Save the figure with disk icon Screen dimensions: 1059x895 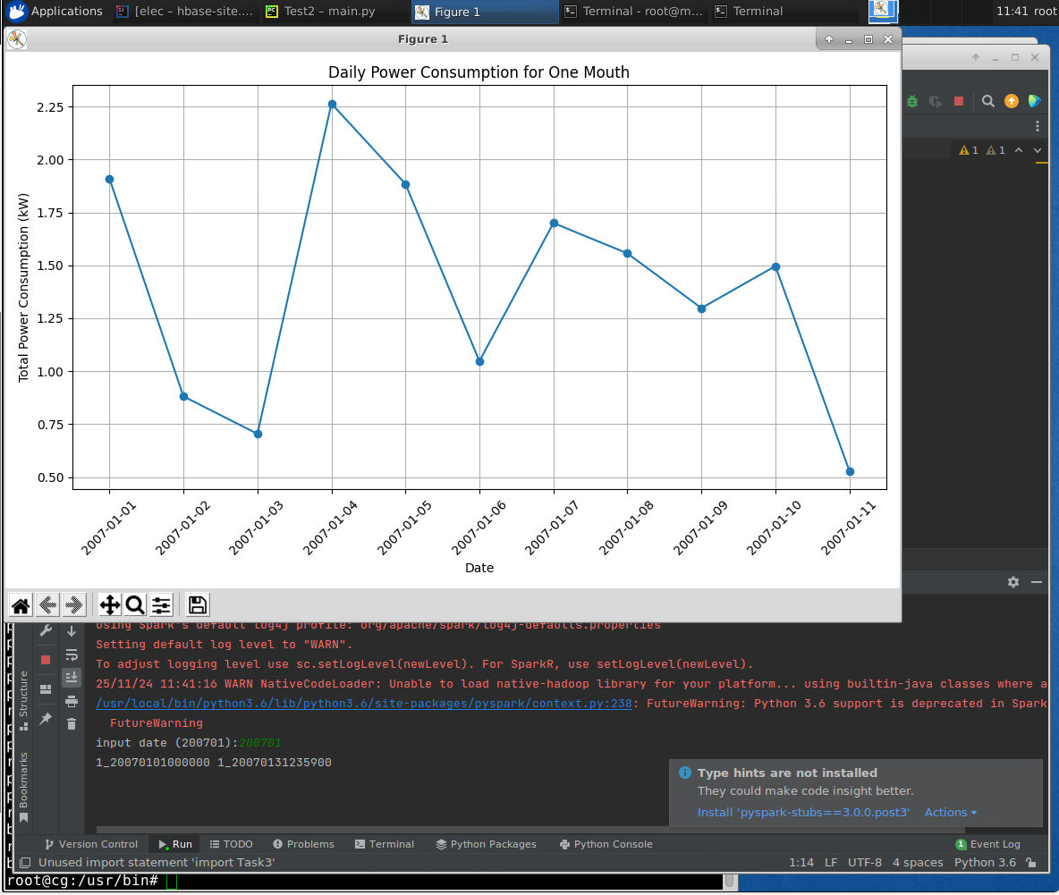coord(198,605)
